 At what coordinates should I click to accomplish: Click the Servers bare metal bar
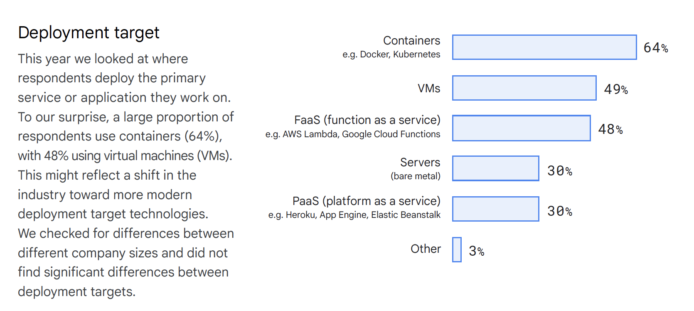496,168
